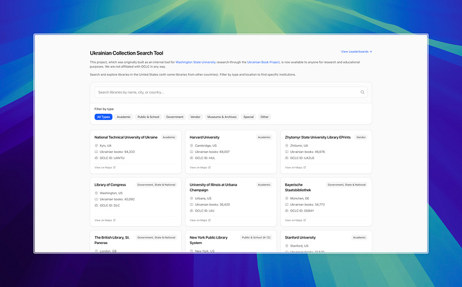
Task: Open View on Maps for Harvard University
Action: point(200,167)
